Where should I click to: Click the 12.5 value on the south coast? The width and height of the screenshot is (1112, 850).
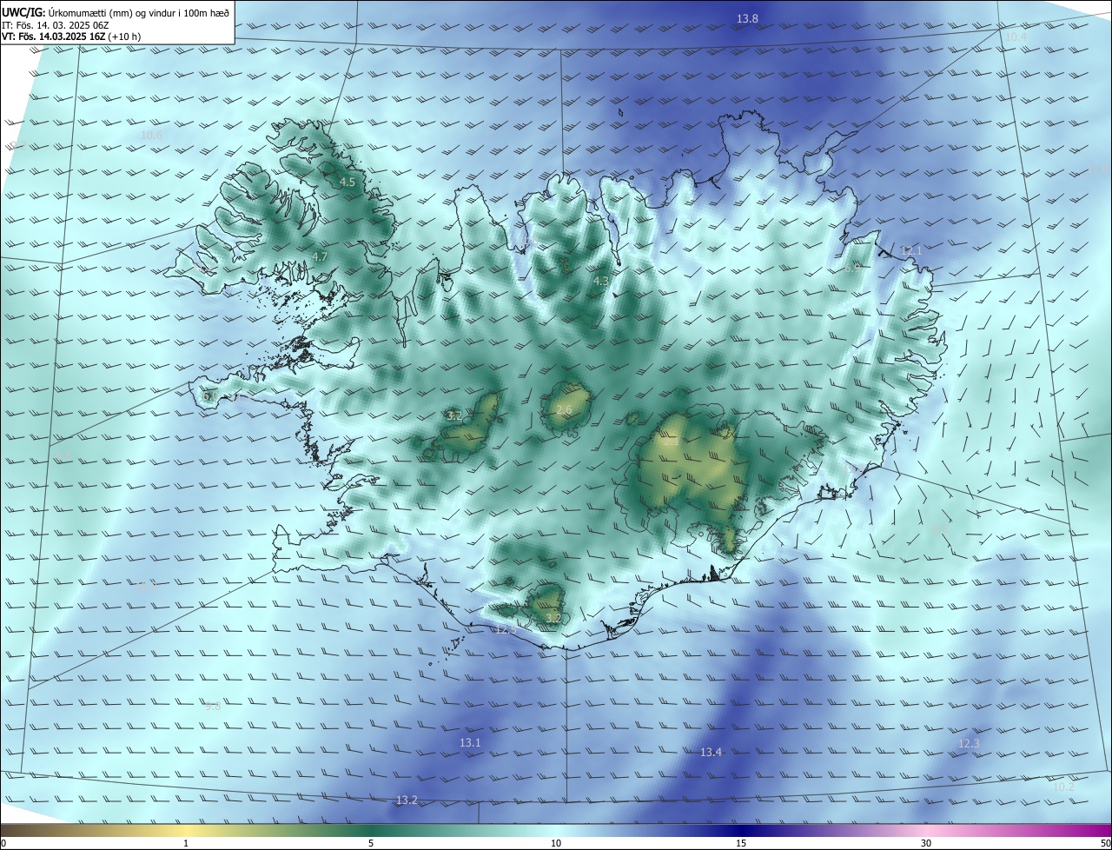point(505,629)
